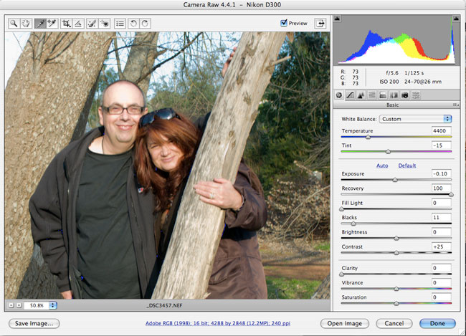Toggle shadow clipping warning in histogram
Image resolution: width=466 pixels, height=336 pixels.
(x=337, y=19)
